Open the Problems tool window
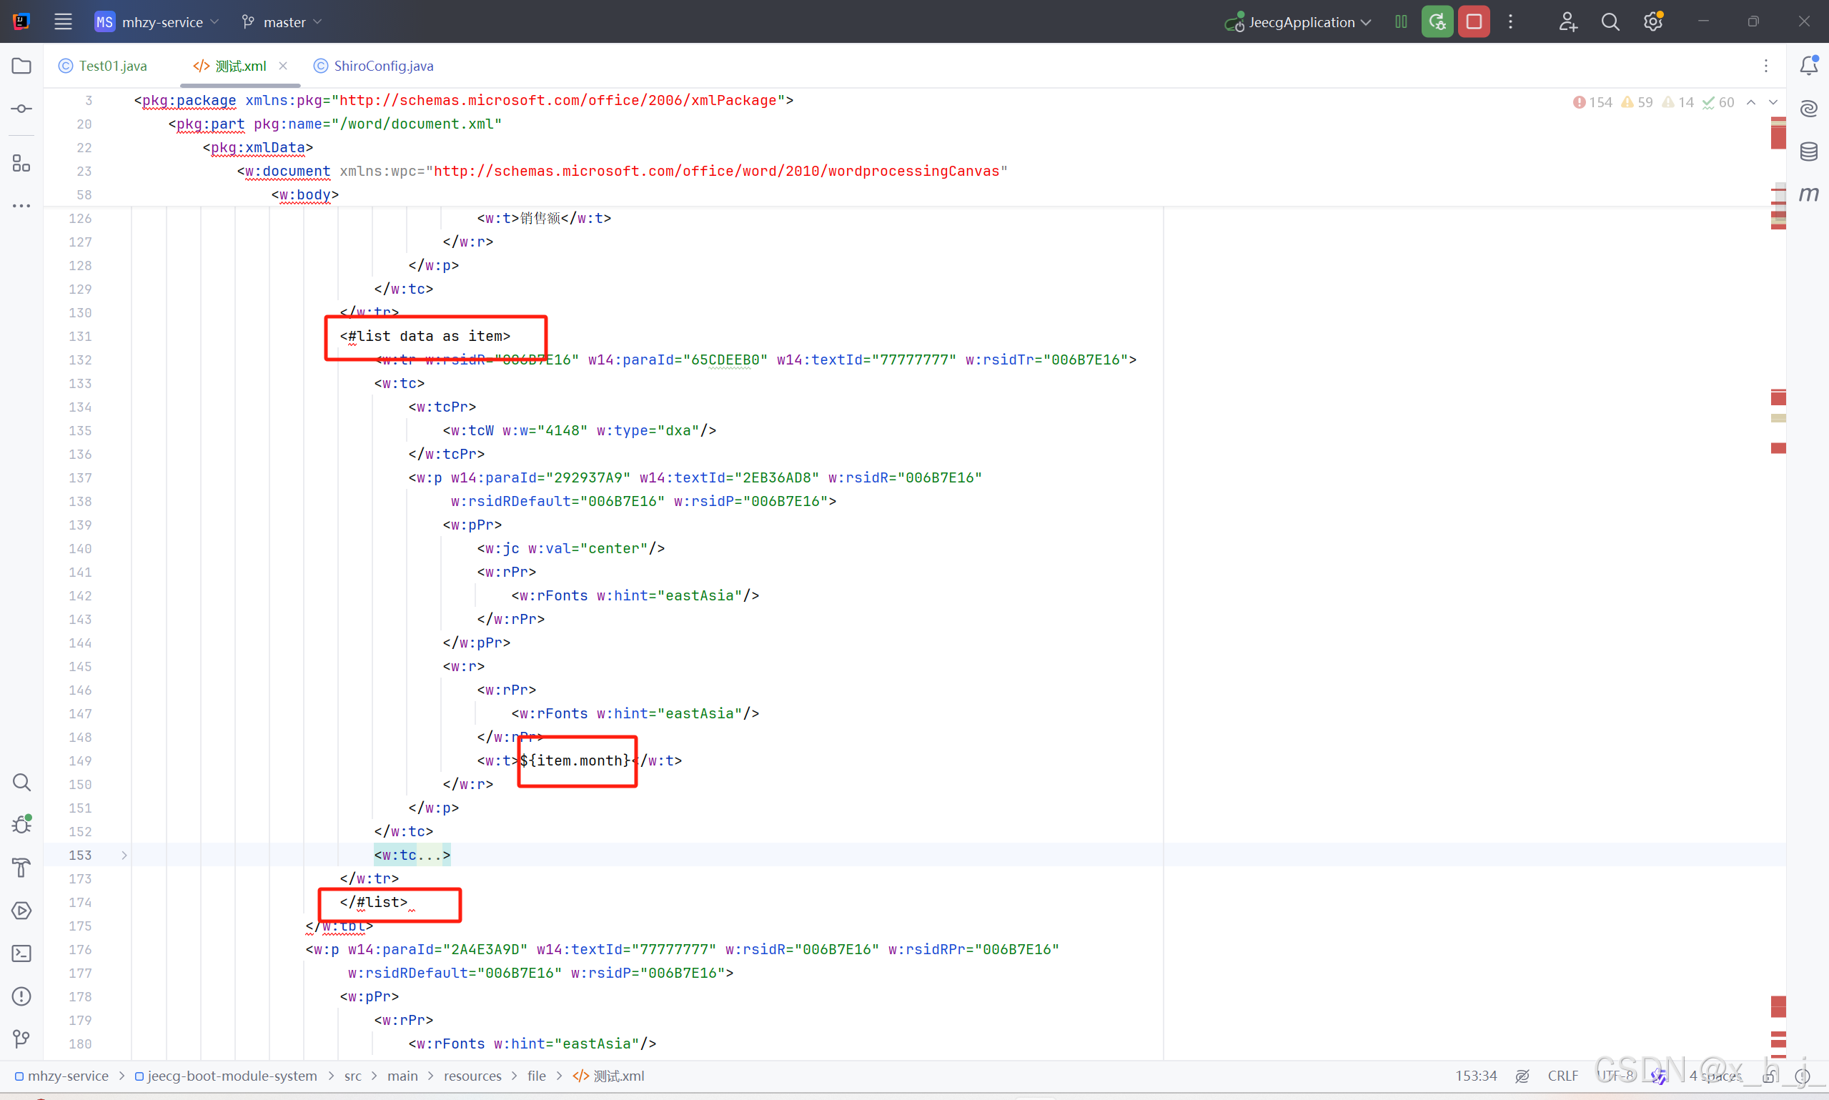The image size is (1829, 1100). (21, 996)
